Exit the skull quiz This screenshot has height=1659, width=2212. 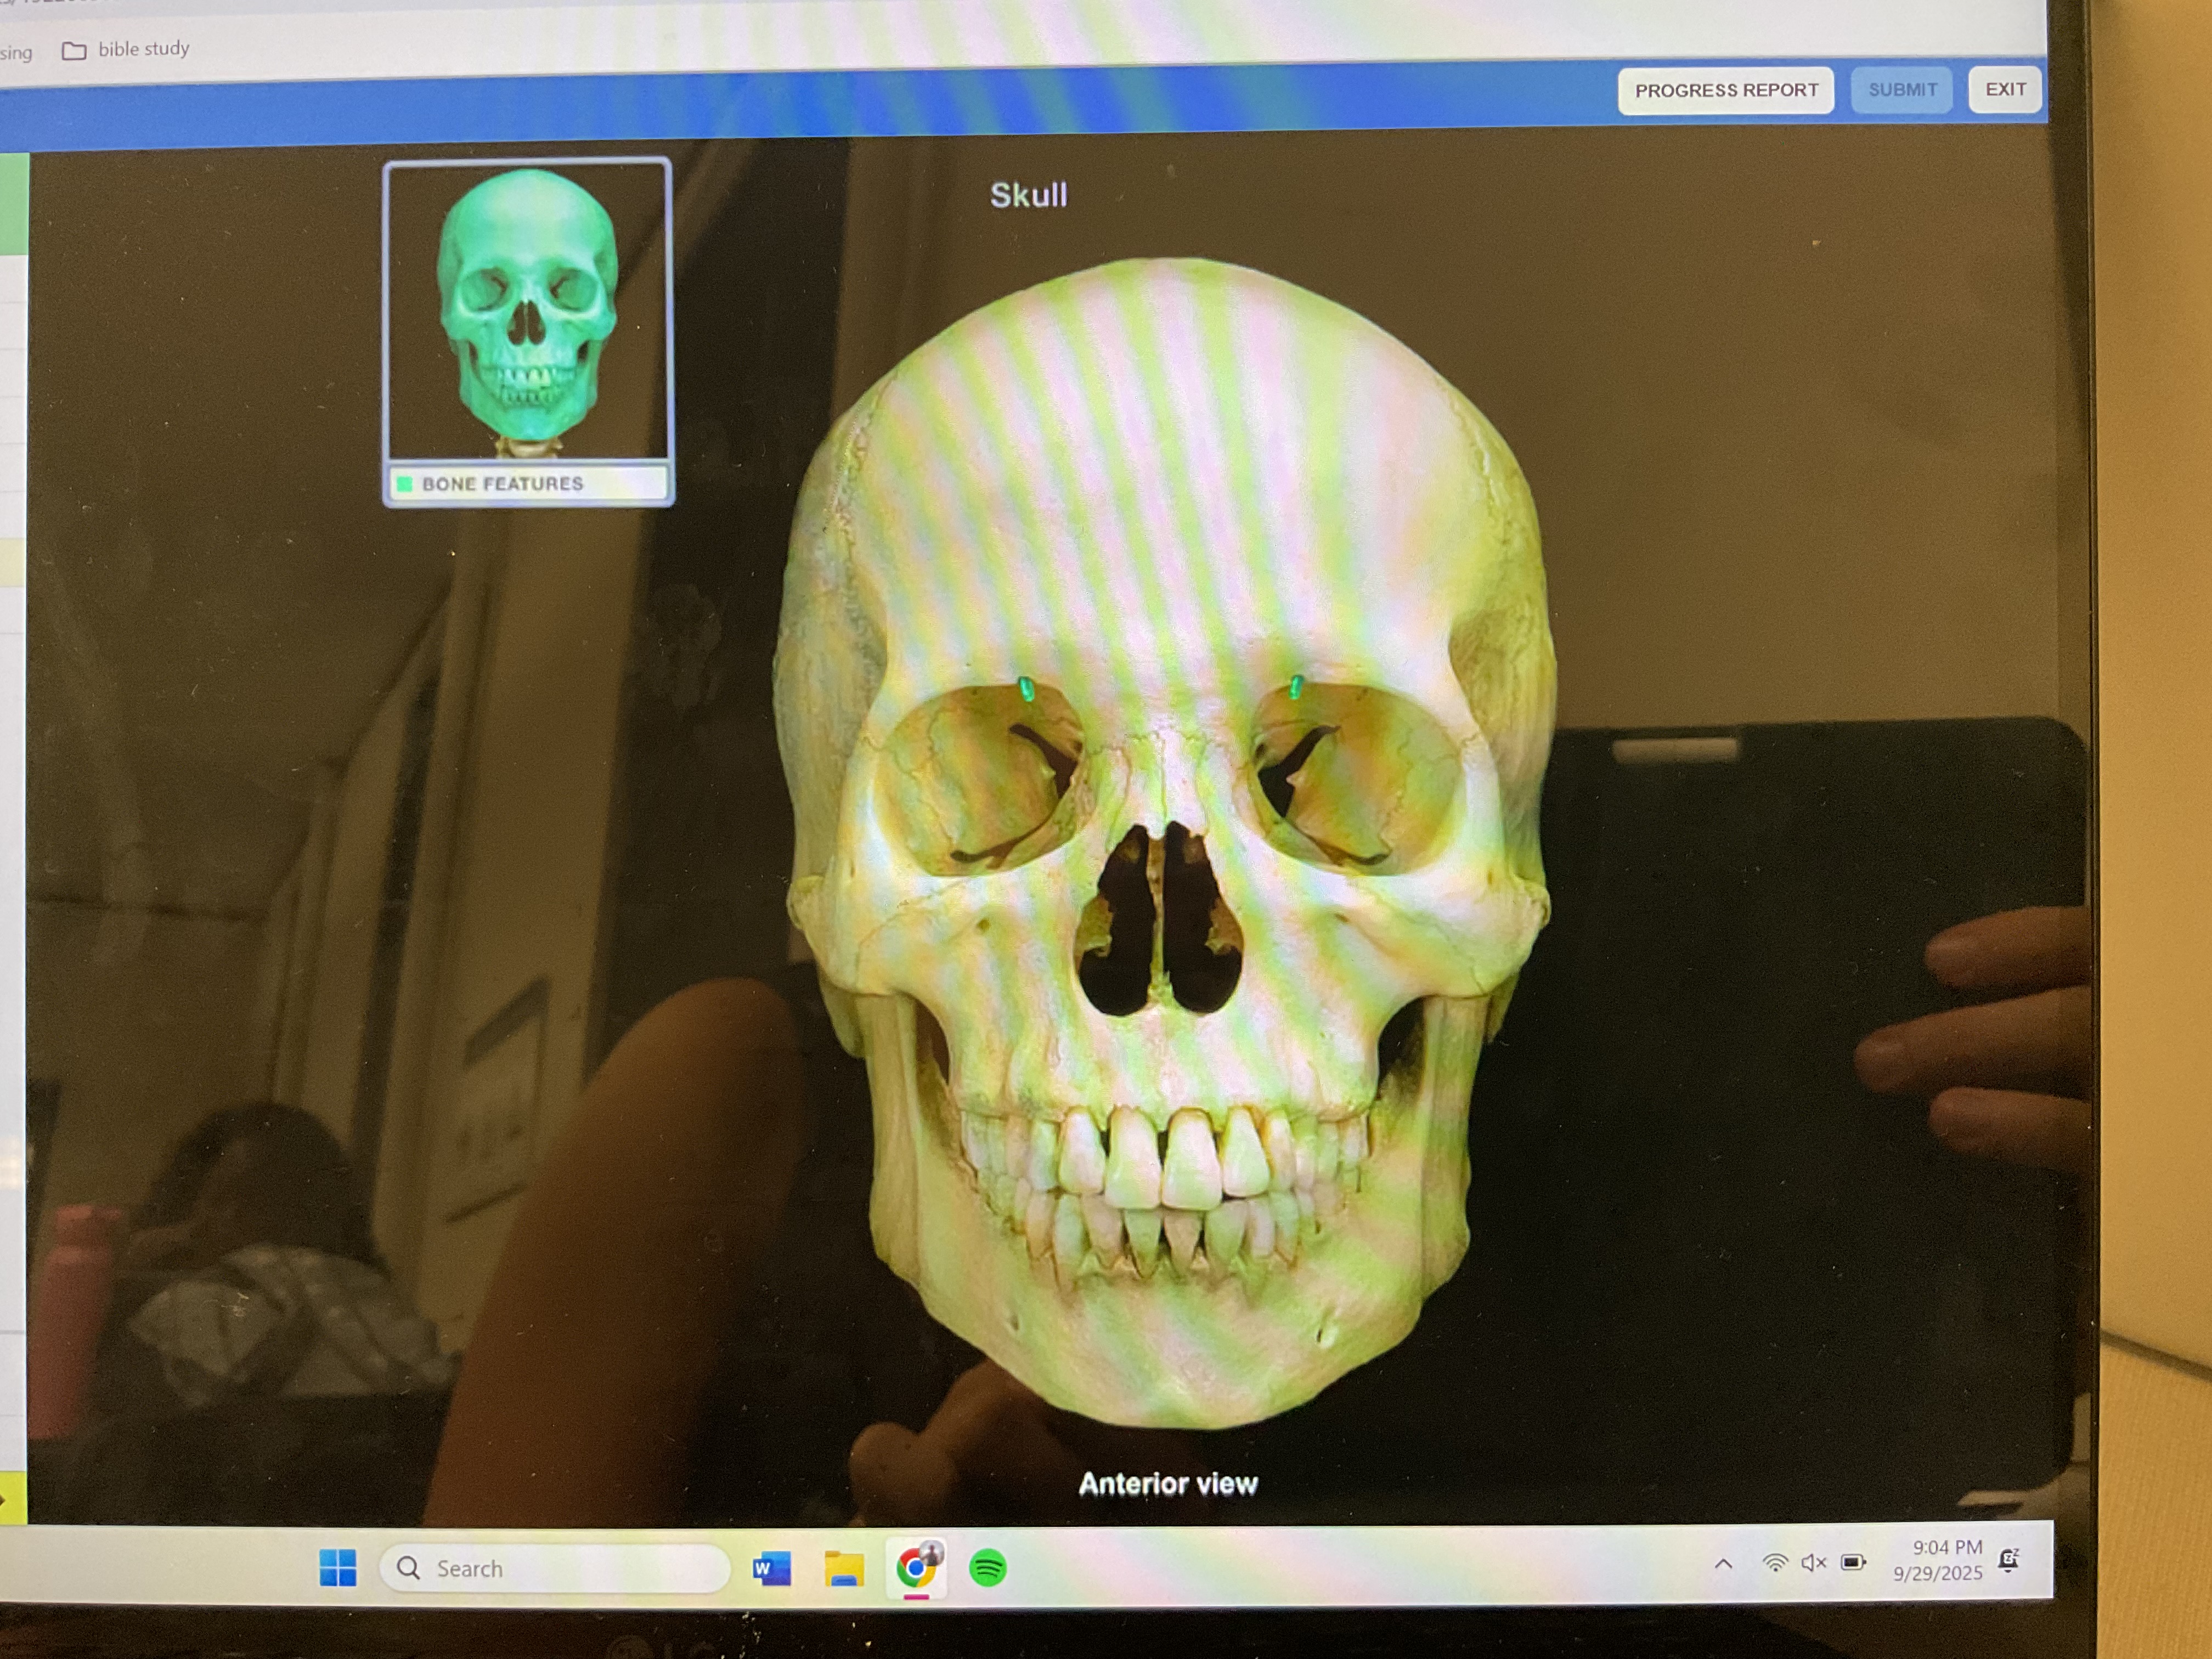coord(2004,89)
